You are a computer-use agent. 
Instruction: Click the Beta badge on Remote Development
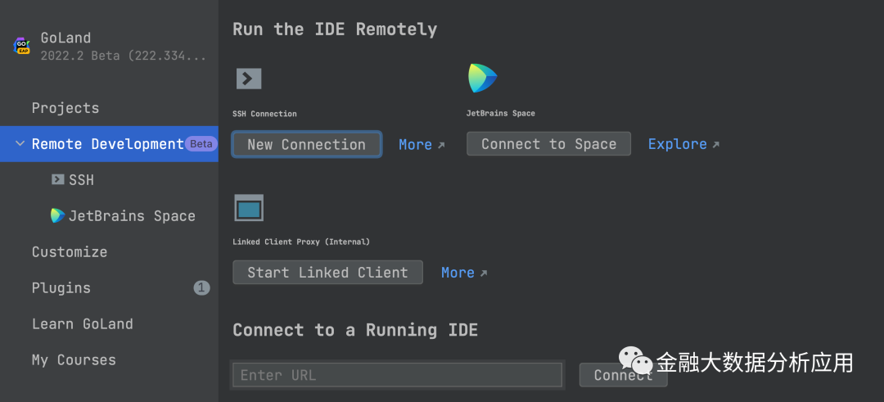[x=201, y=144]
